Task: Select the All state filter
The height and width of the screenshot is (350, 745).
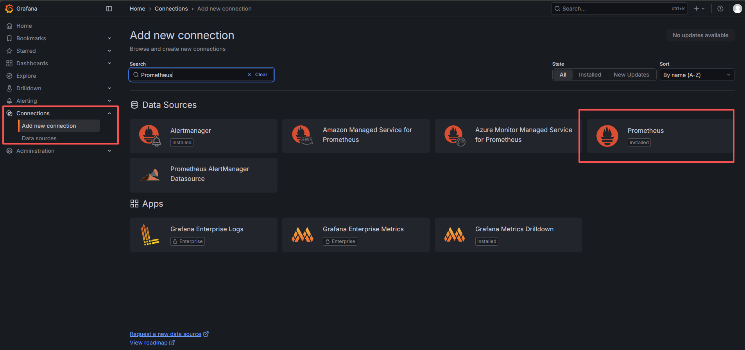Action: (563, 75)
